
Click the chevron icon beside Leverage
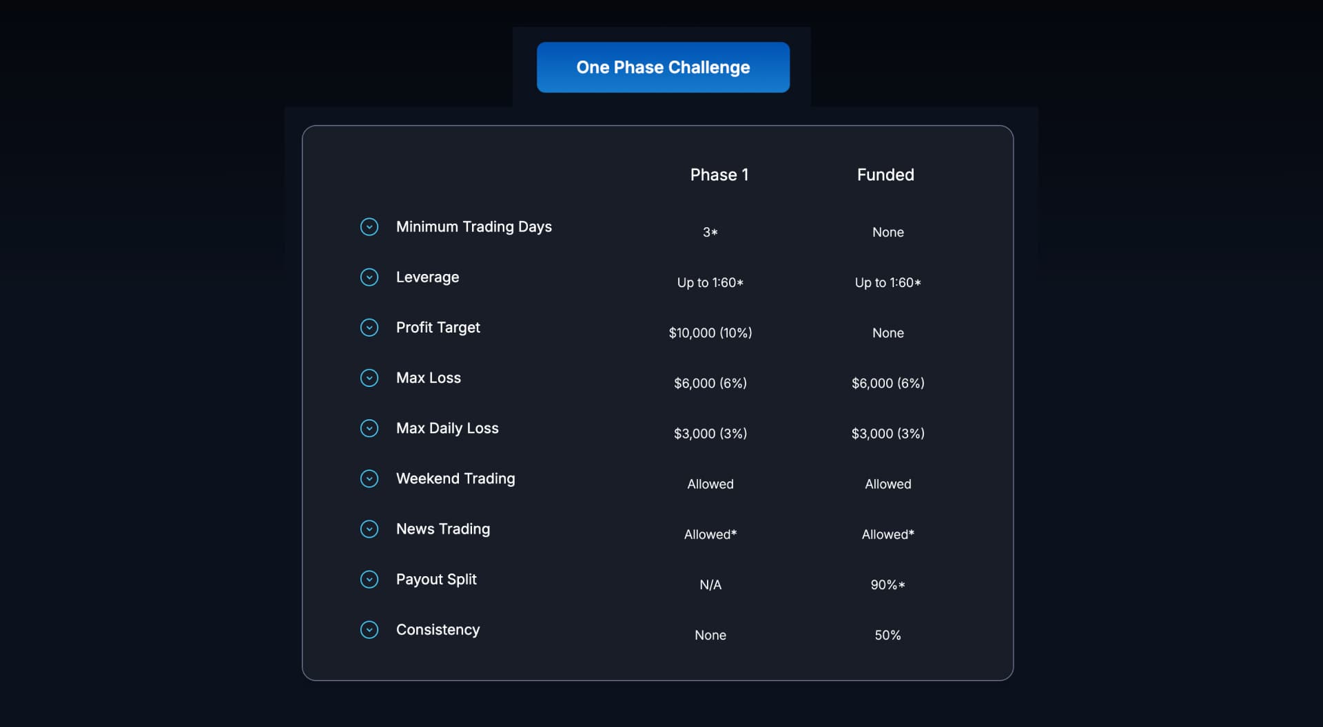369,277
